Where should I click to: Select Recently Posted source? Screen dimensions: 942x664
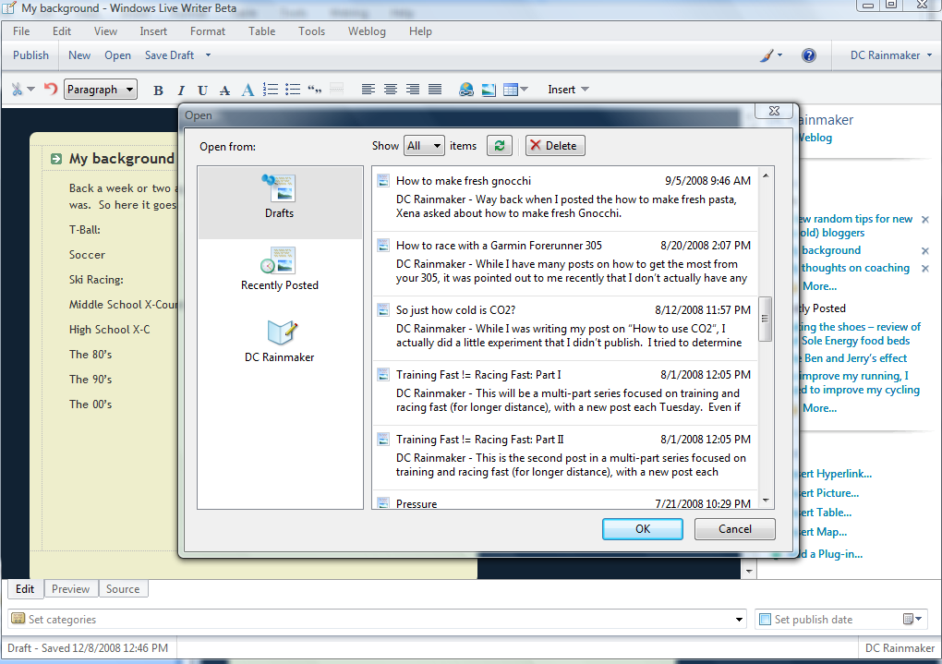pyautogui.click(x=279, y=269)
